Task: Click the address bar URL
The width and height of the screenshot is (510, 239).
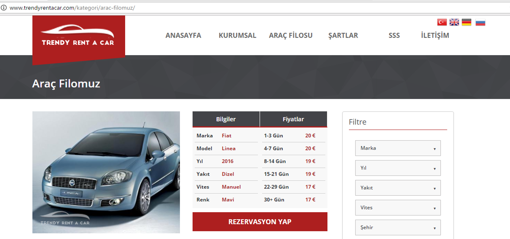Action: [72, 7]
